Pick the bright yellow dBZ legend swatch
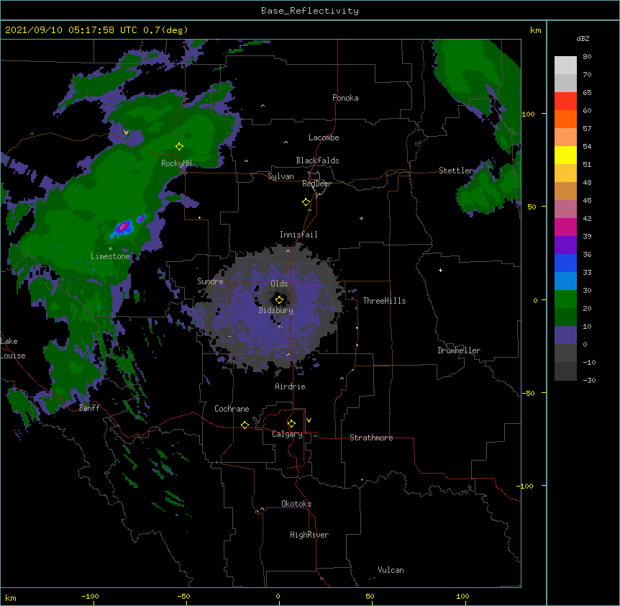620x606 pixels. coord(565,155)
